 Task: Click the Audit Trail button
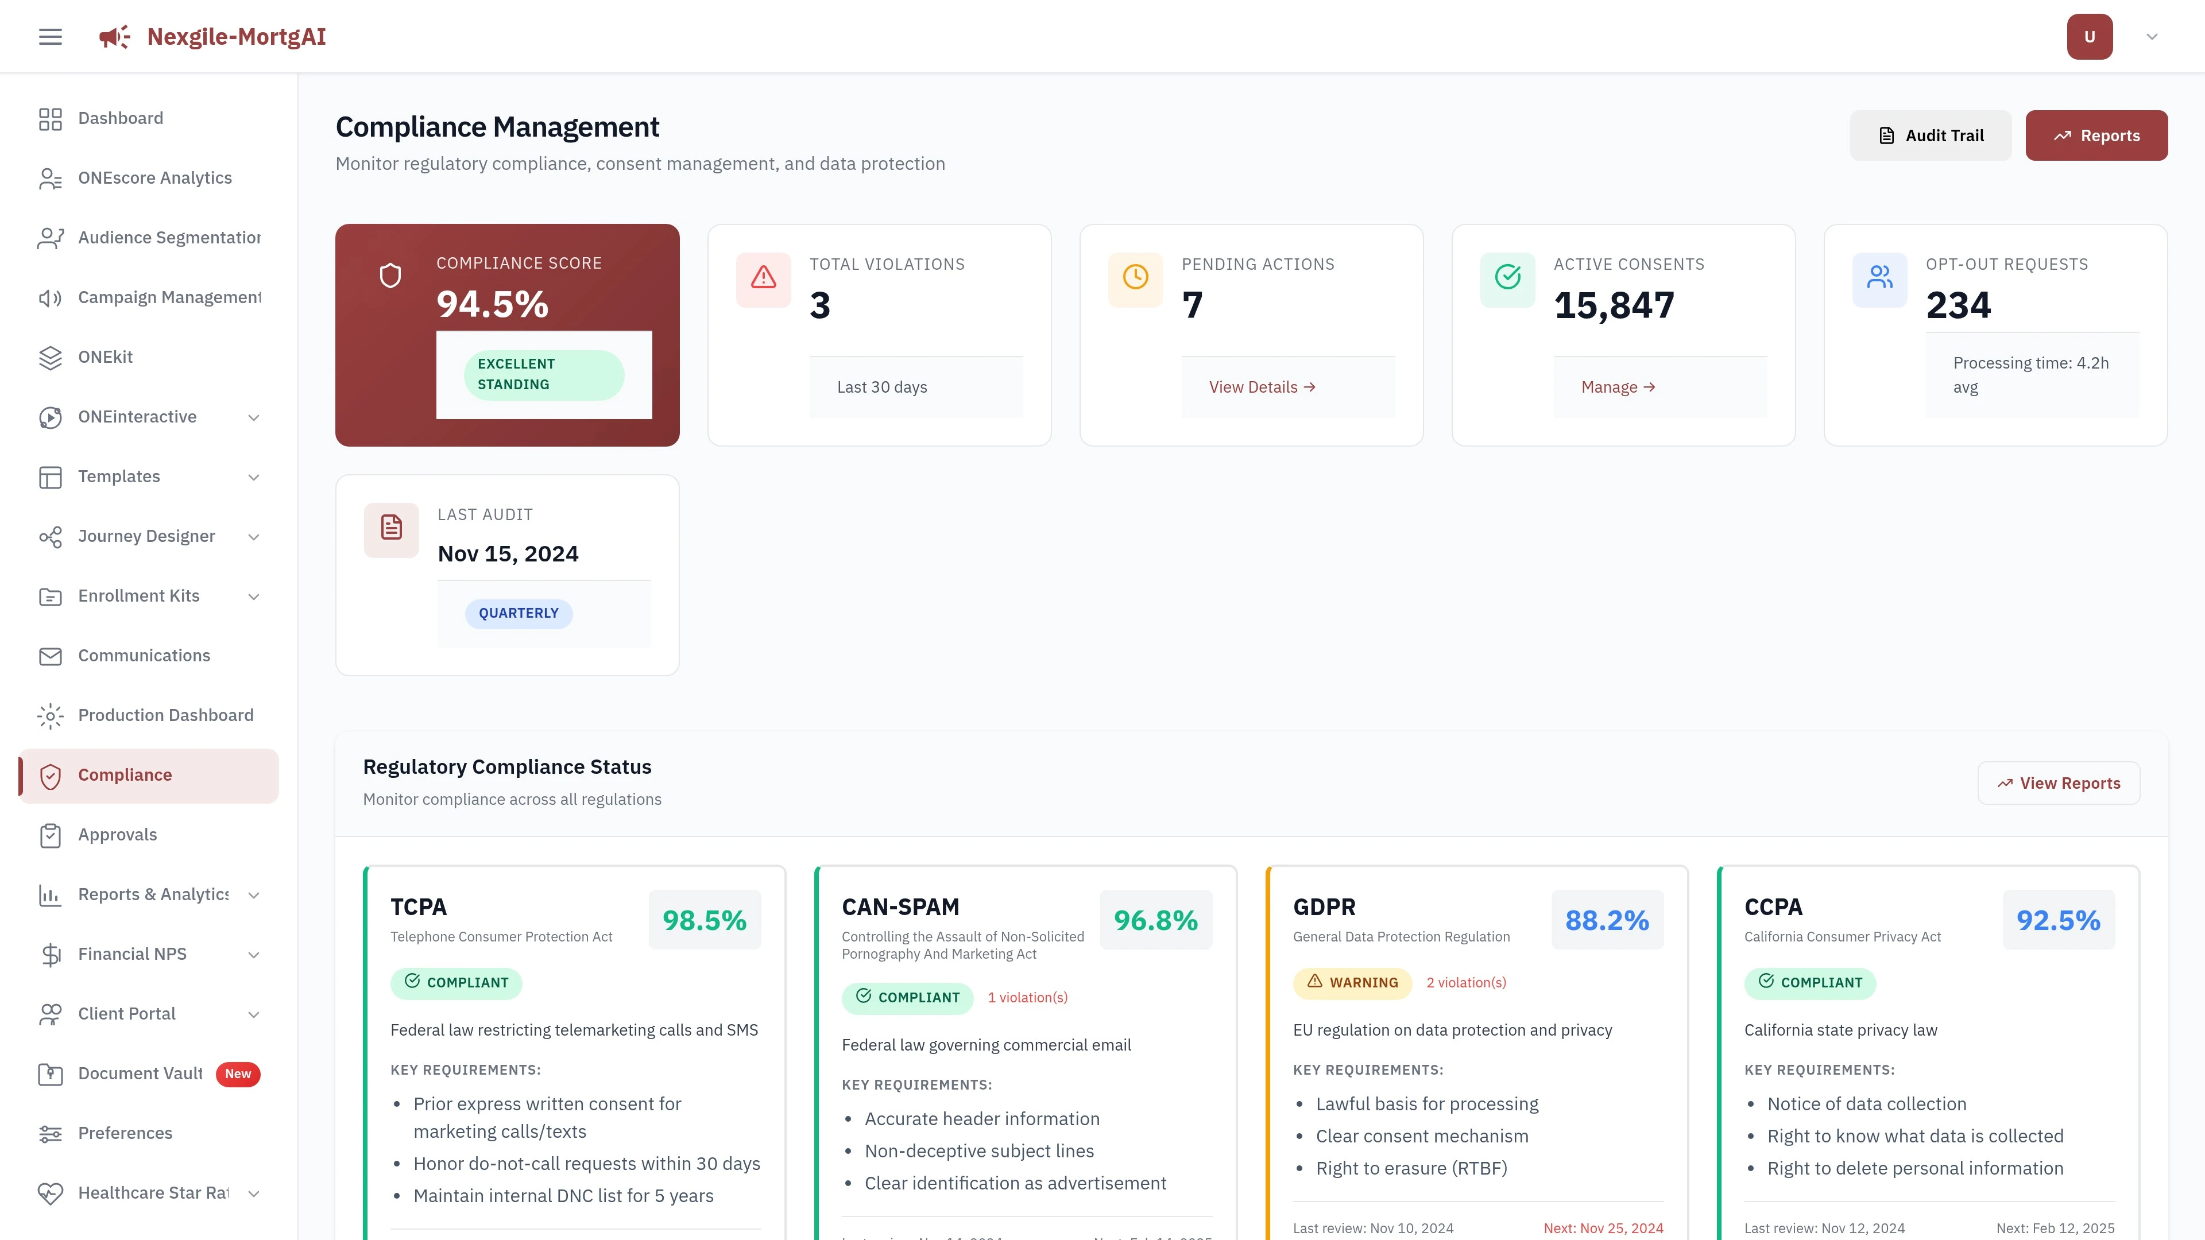point(1931,134)
